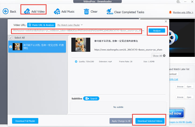This screenshot has width=195, height=127.
Task: Go back using the Back arrow icon
Action: point(5,11)
